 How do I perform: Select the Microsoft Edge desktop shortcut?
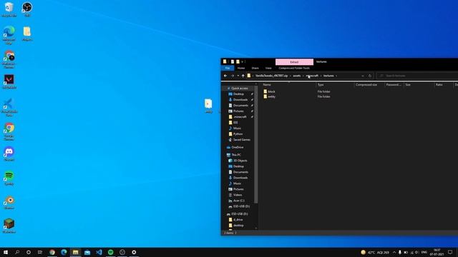[x=9, y=35]
